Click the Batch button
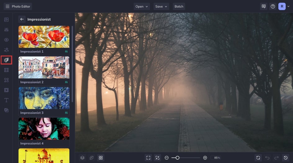 tap(179, 6)
